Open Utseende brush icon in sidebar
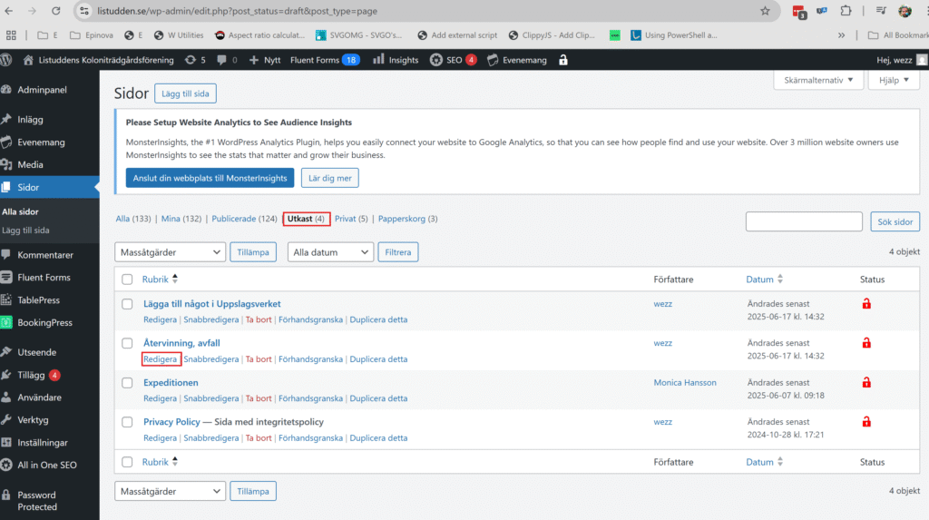The height and width of the screenshot is (520, 929). [x=6, y=352]
